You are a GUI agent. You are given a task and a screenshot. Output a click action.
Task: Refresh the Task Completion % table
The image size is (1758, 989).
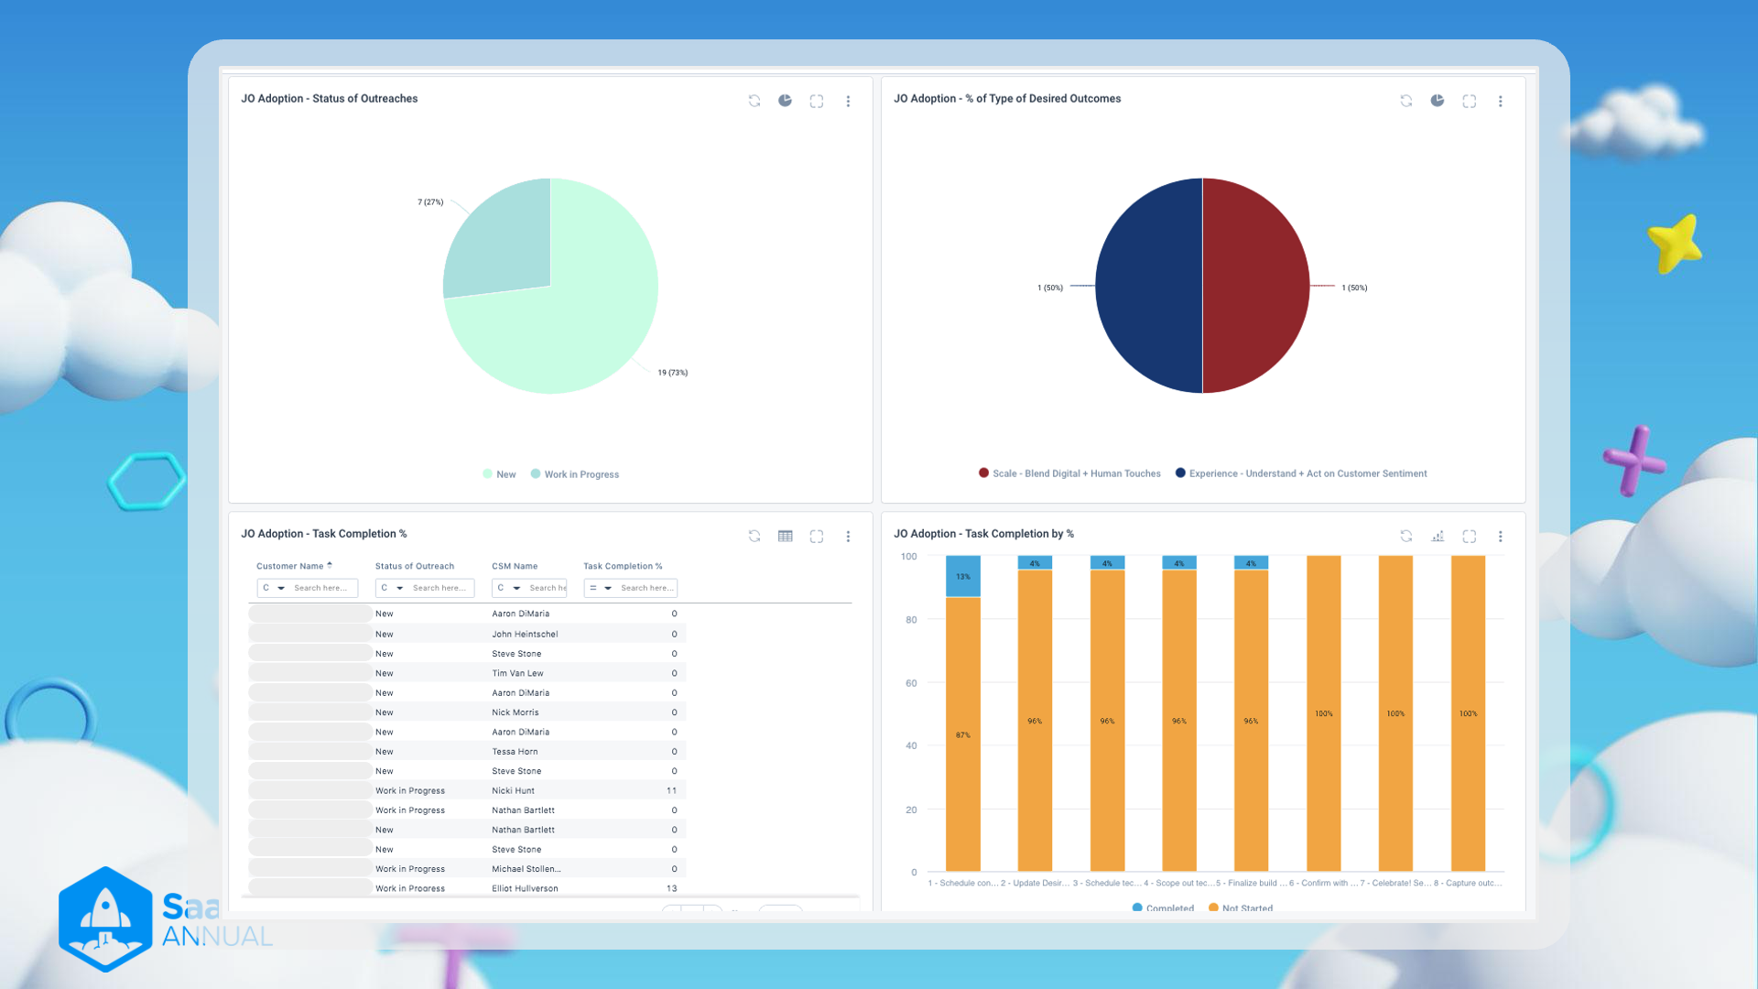[x=754, y=536]
